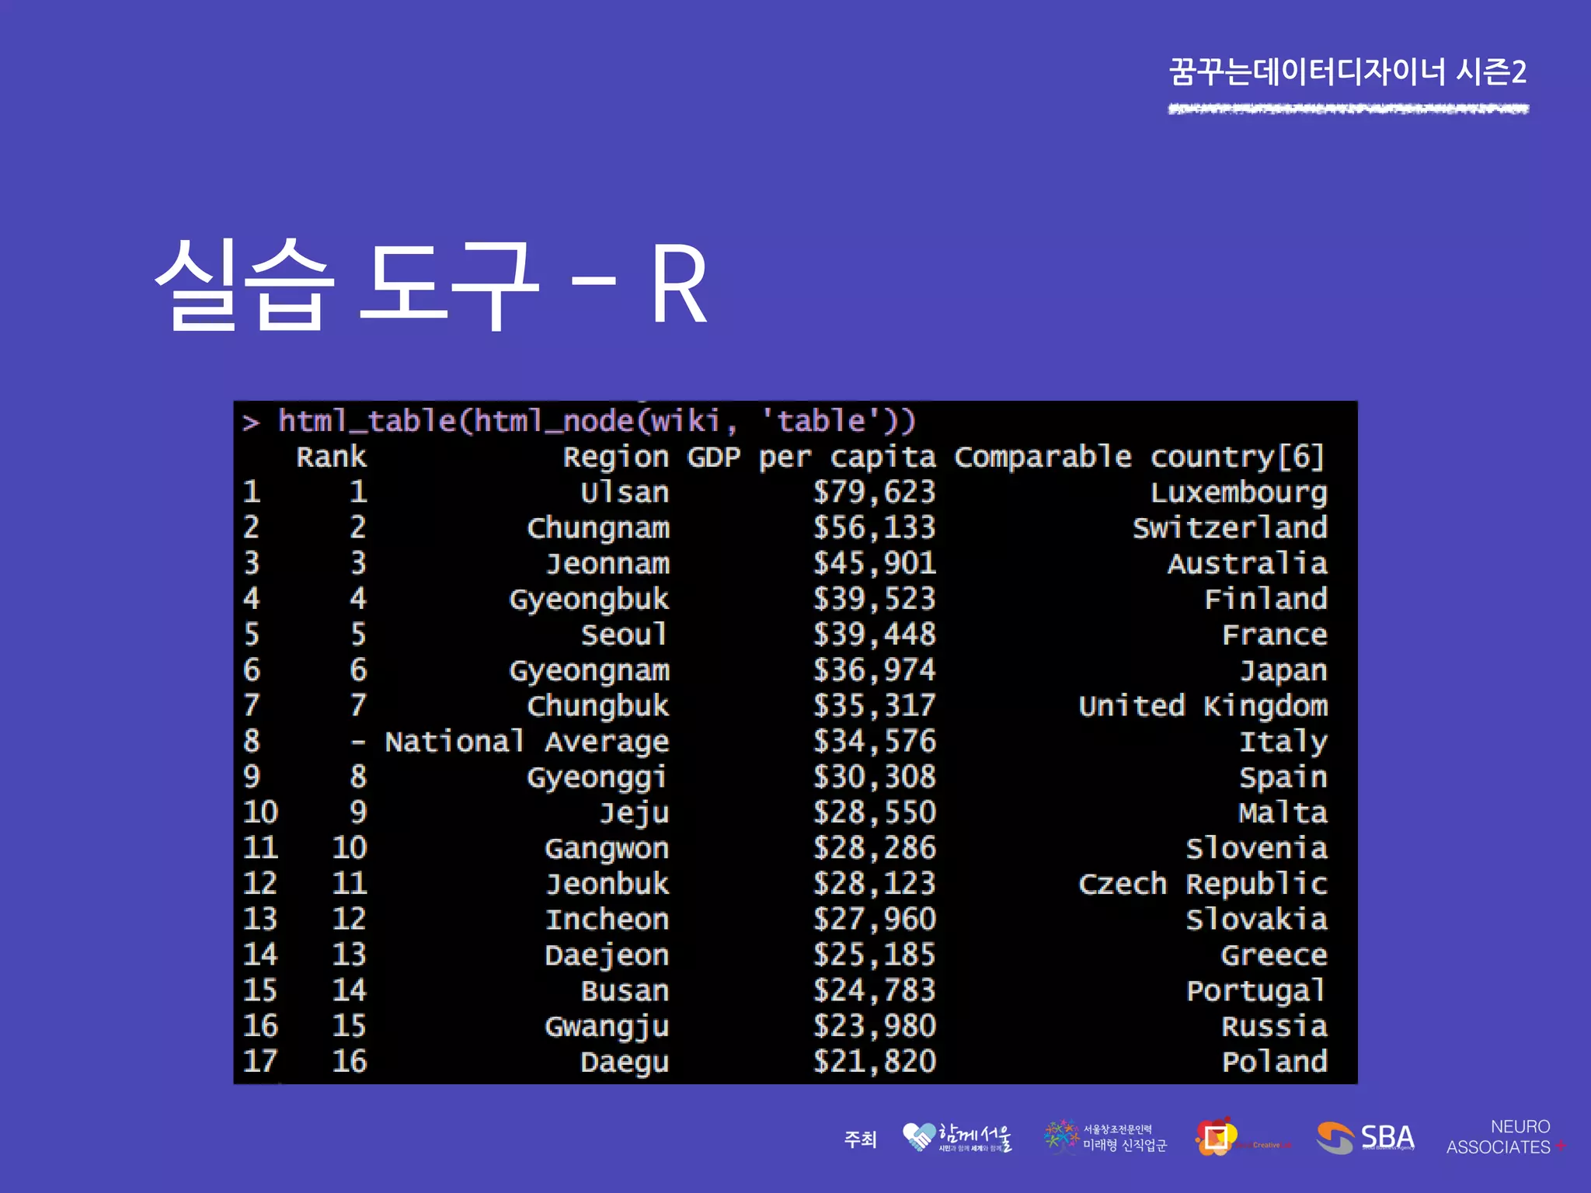Click the Portugal cell

point(1256,992)
